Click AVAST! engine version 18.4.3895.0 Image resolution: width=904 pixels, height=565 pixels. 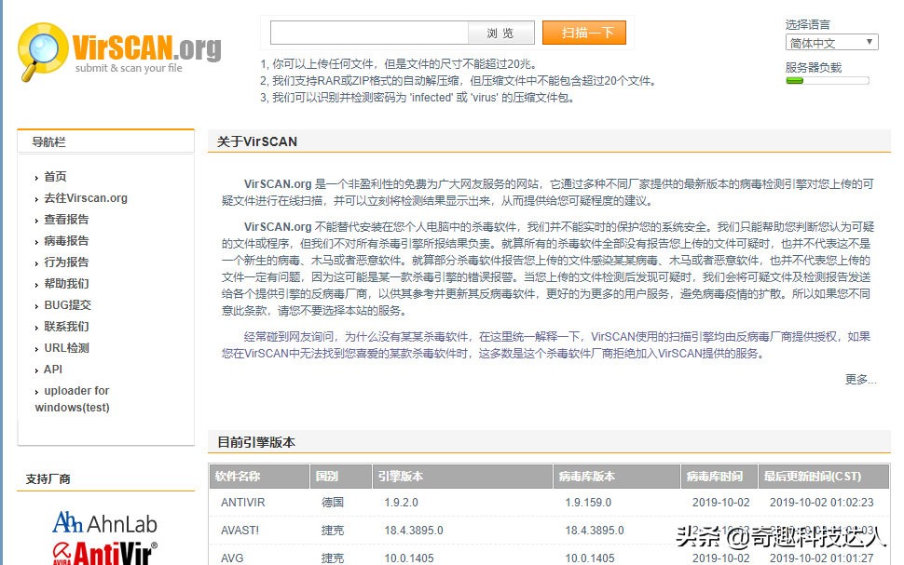414,531
